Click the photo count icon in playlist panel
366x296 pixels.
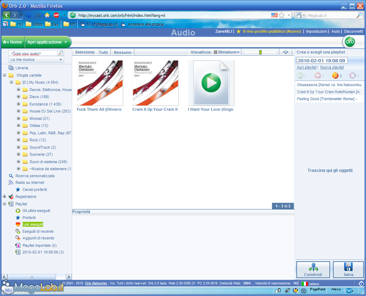[300, 76]
